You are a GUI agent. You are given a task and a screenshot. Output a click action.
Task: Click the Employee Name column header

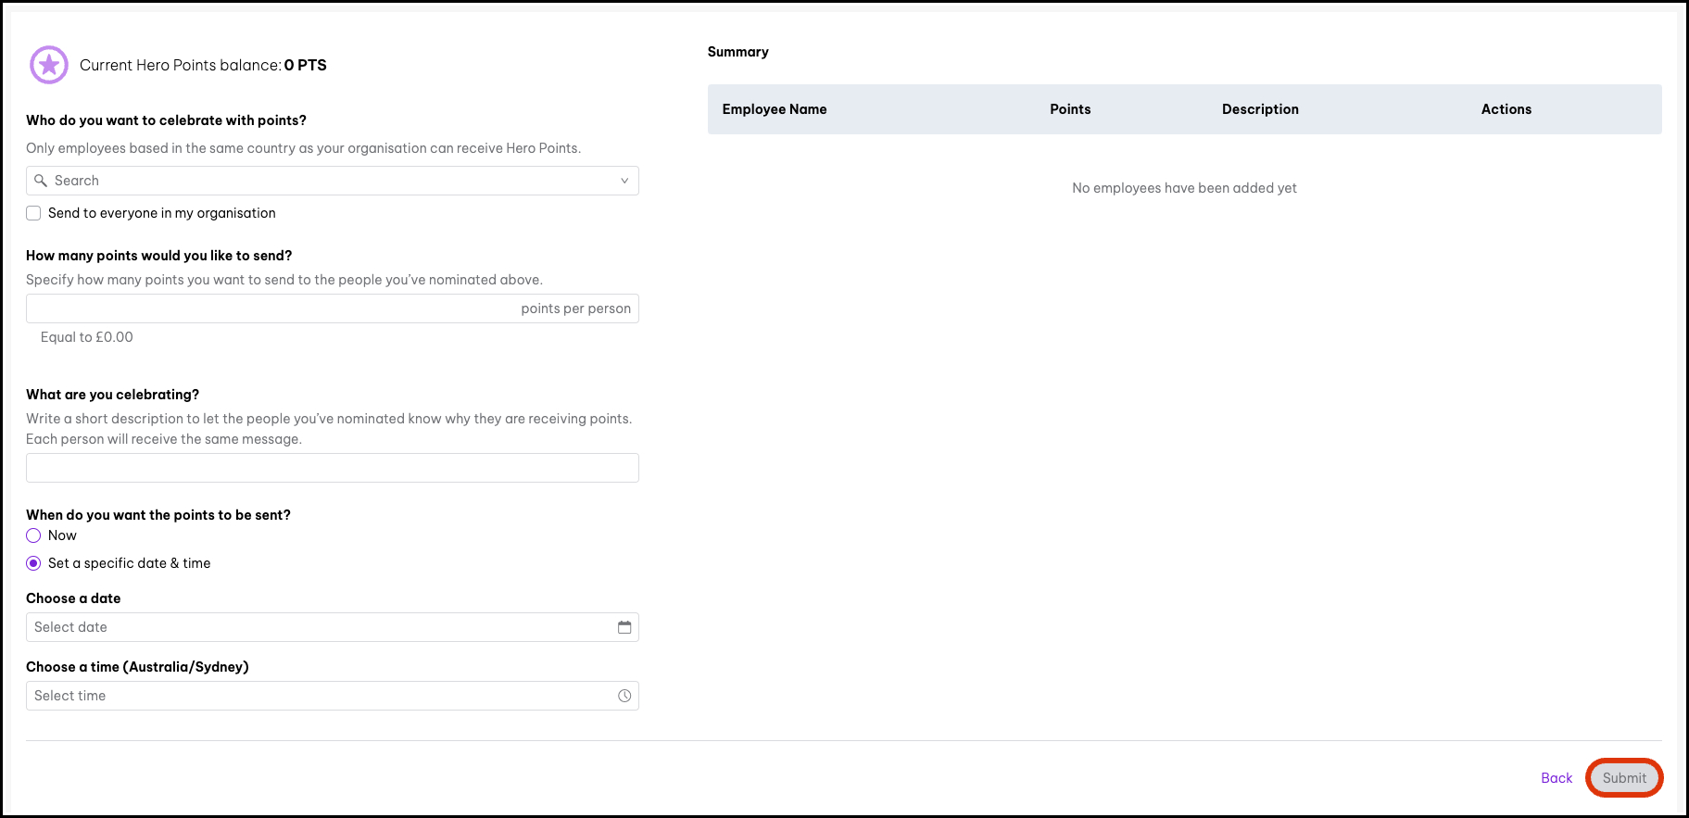click(775, 109)
